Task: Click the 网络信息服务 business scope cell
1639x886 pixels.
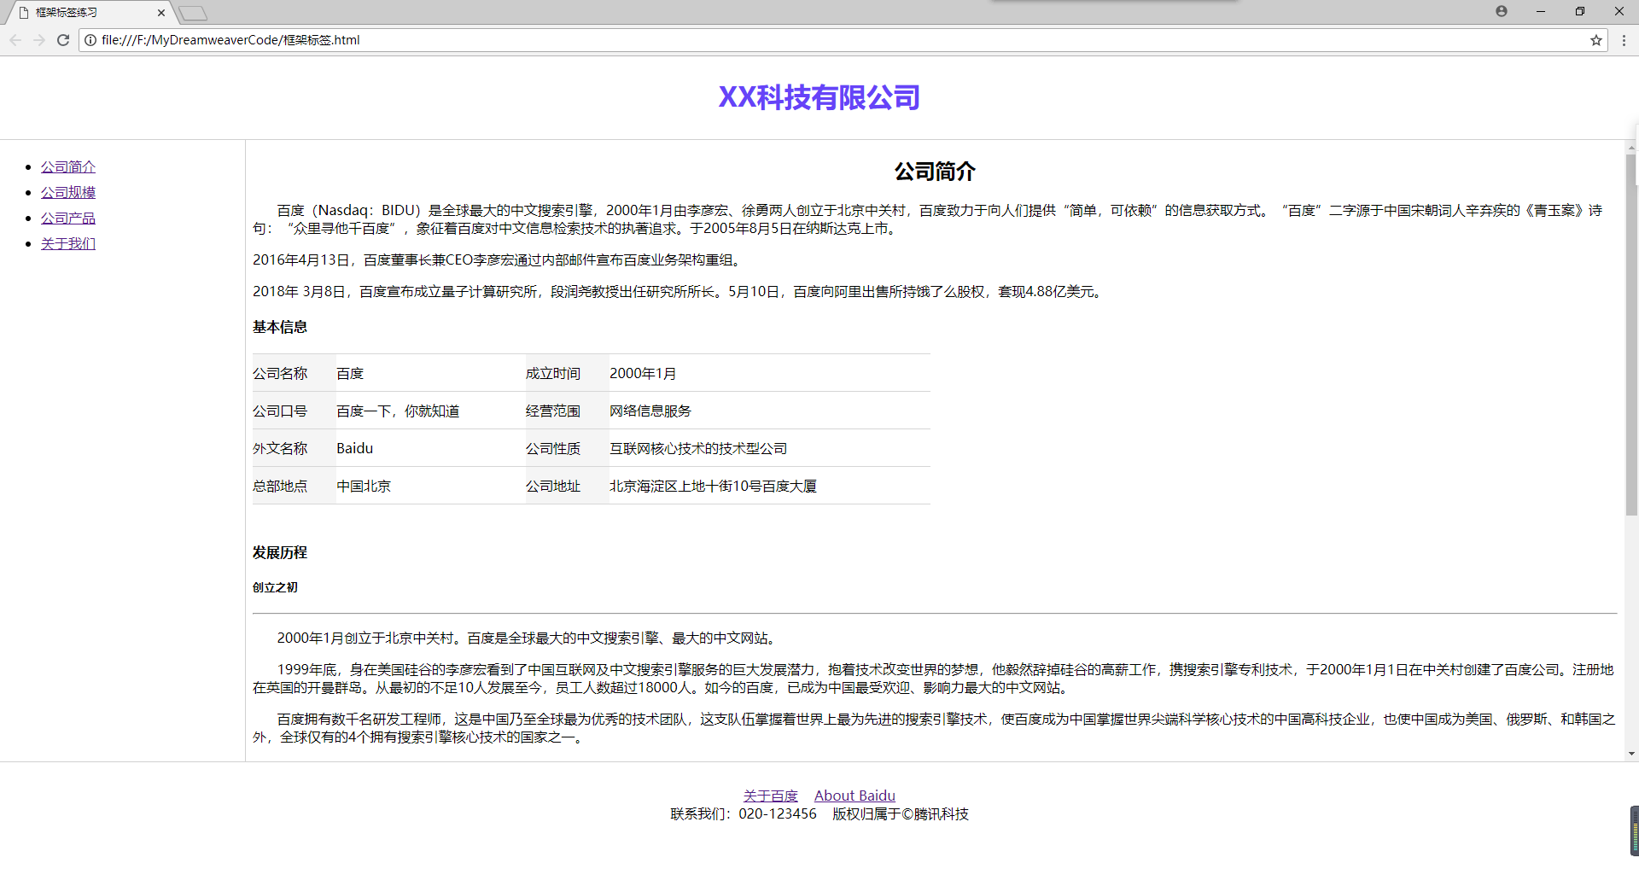Action: (x=650, y=411)
